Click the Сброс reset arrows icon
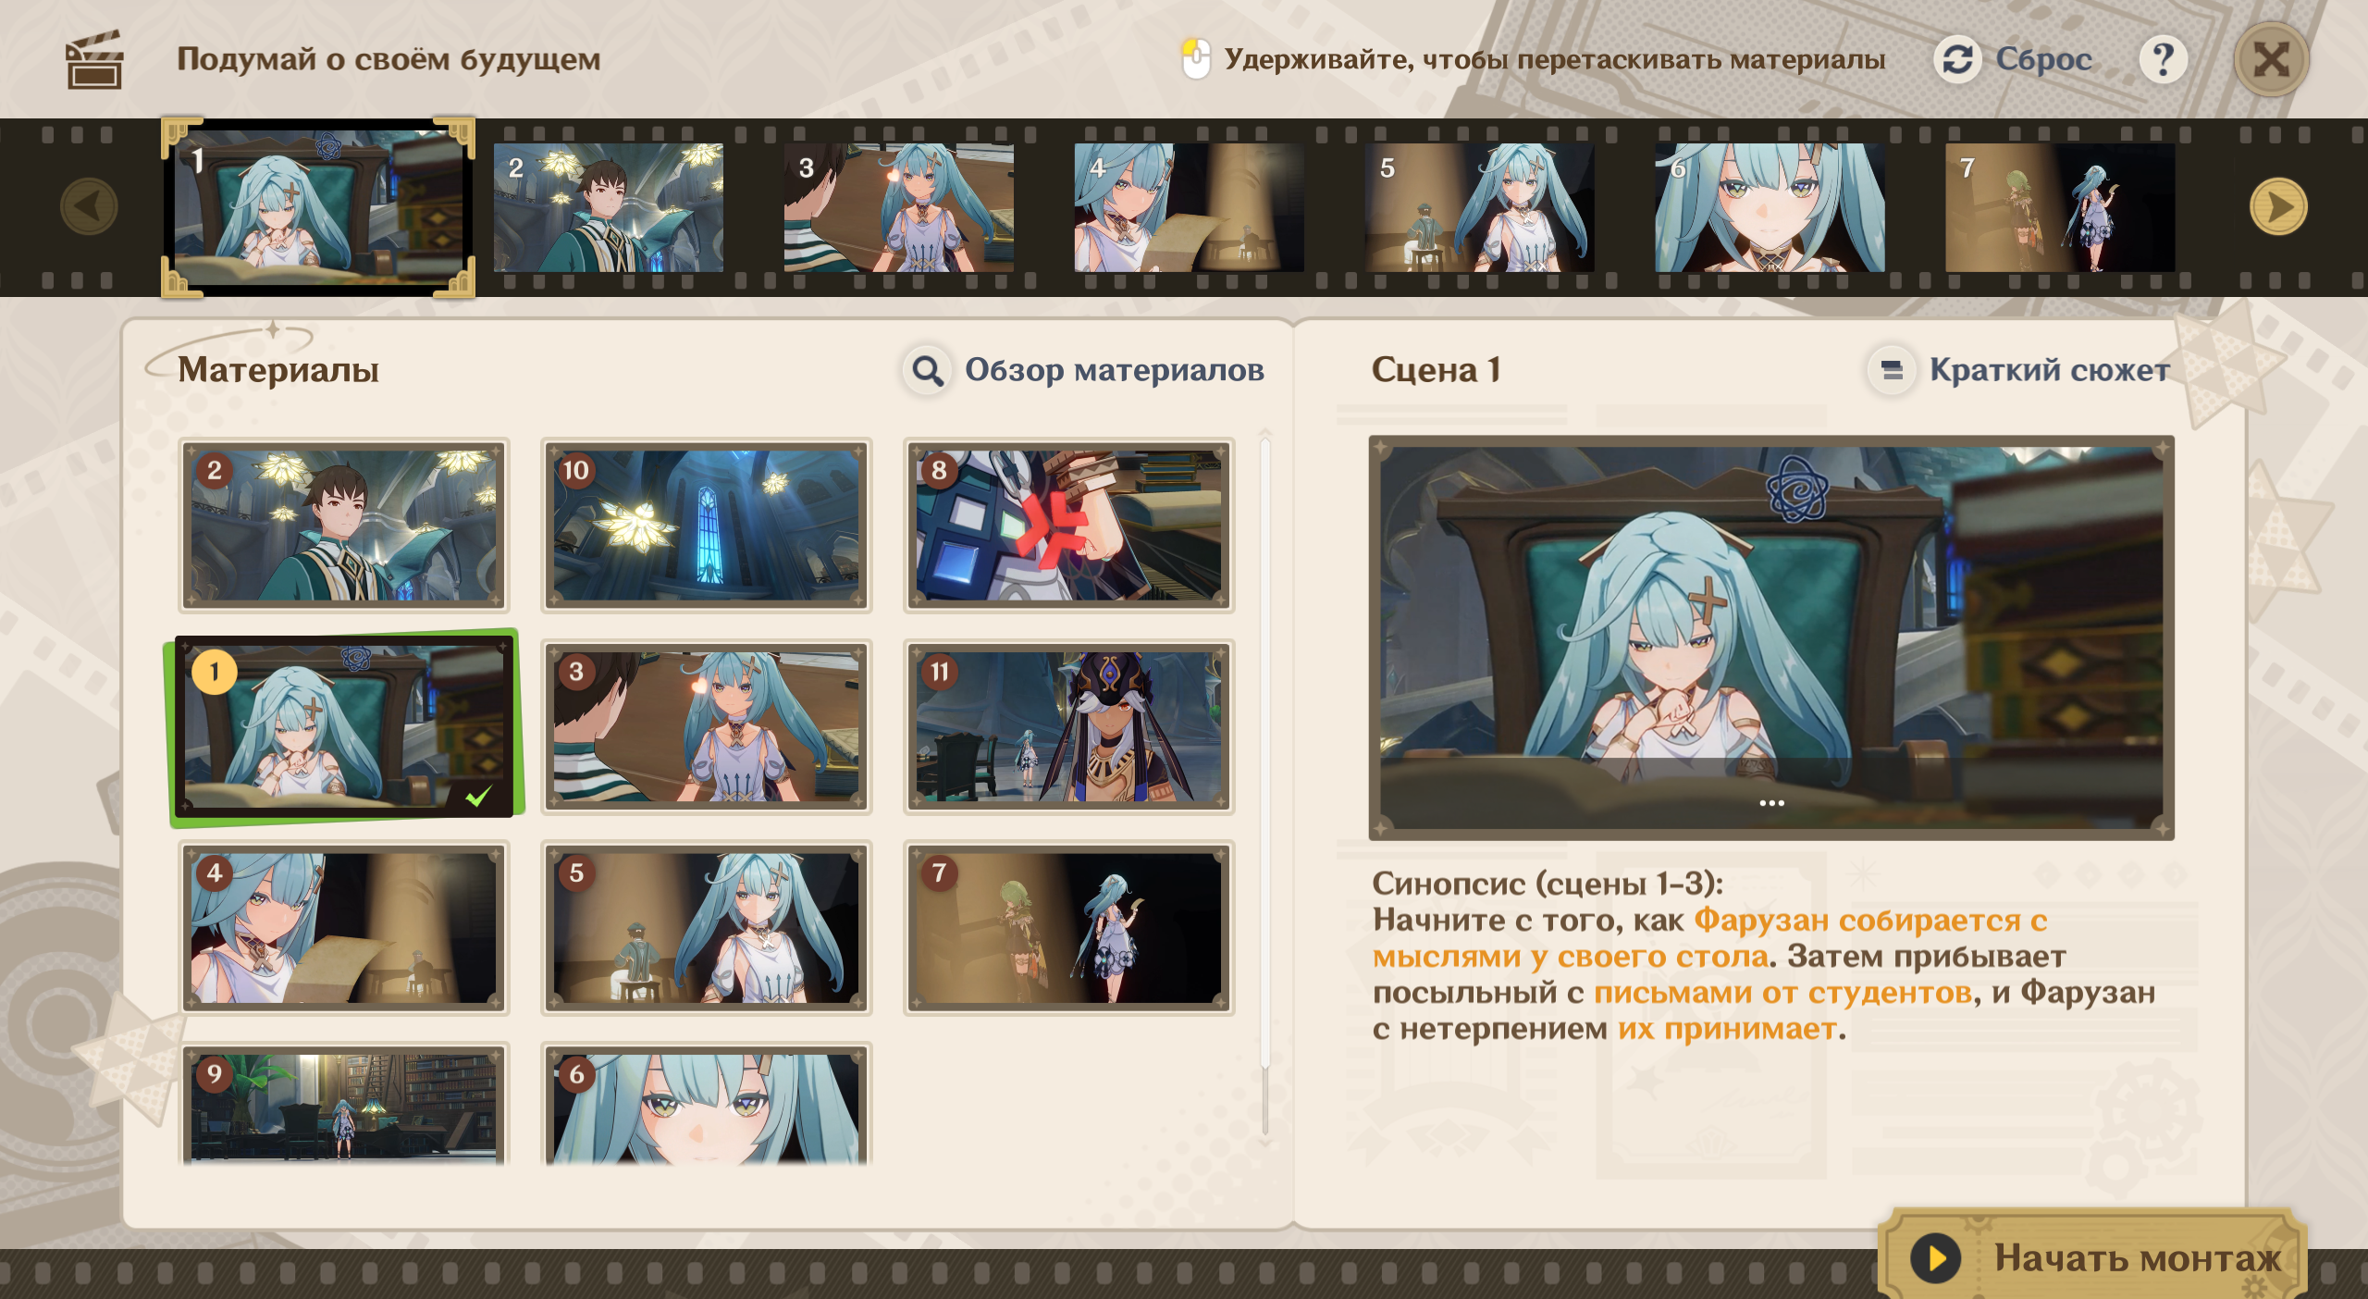Viewport: 2368px width, 1299px height. coord(1957,60)
